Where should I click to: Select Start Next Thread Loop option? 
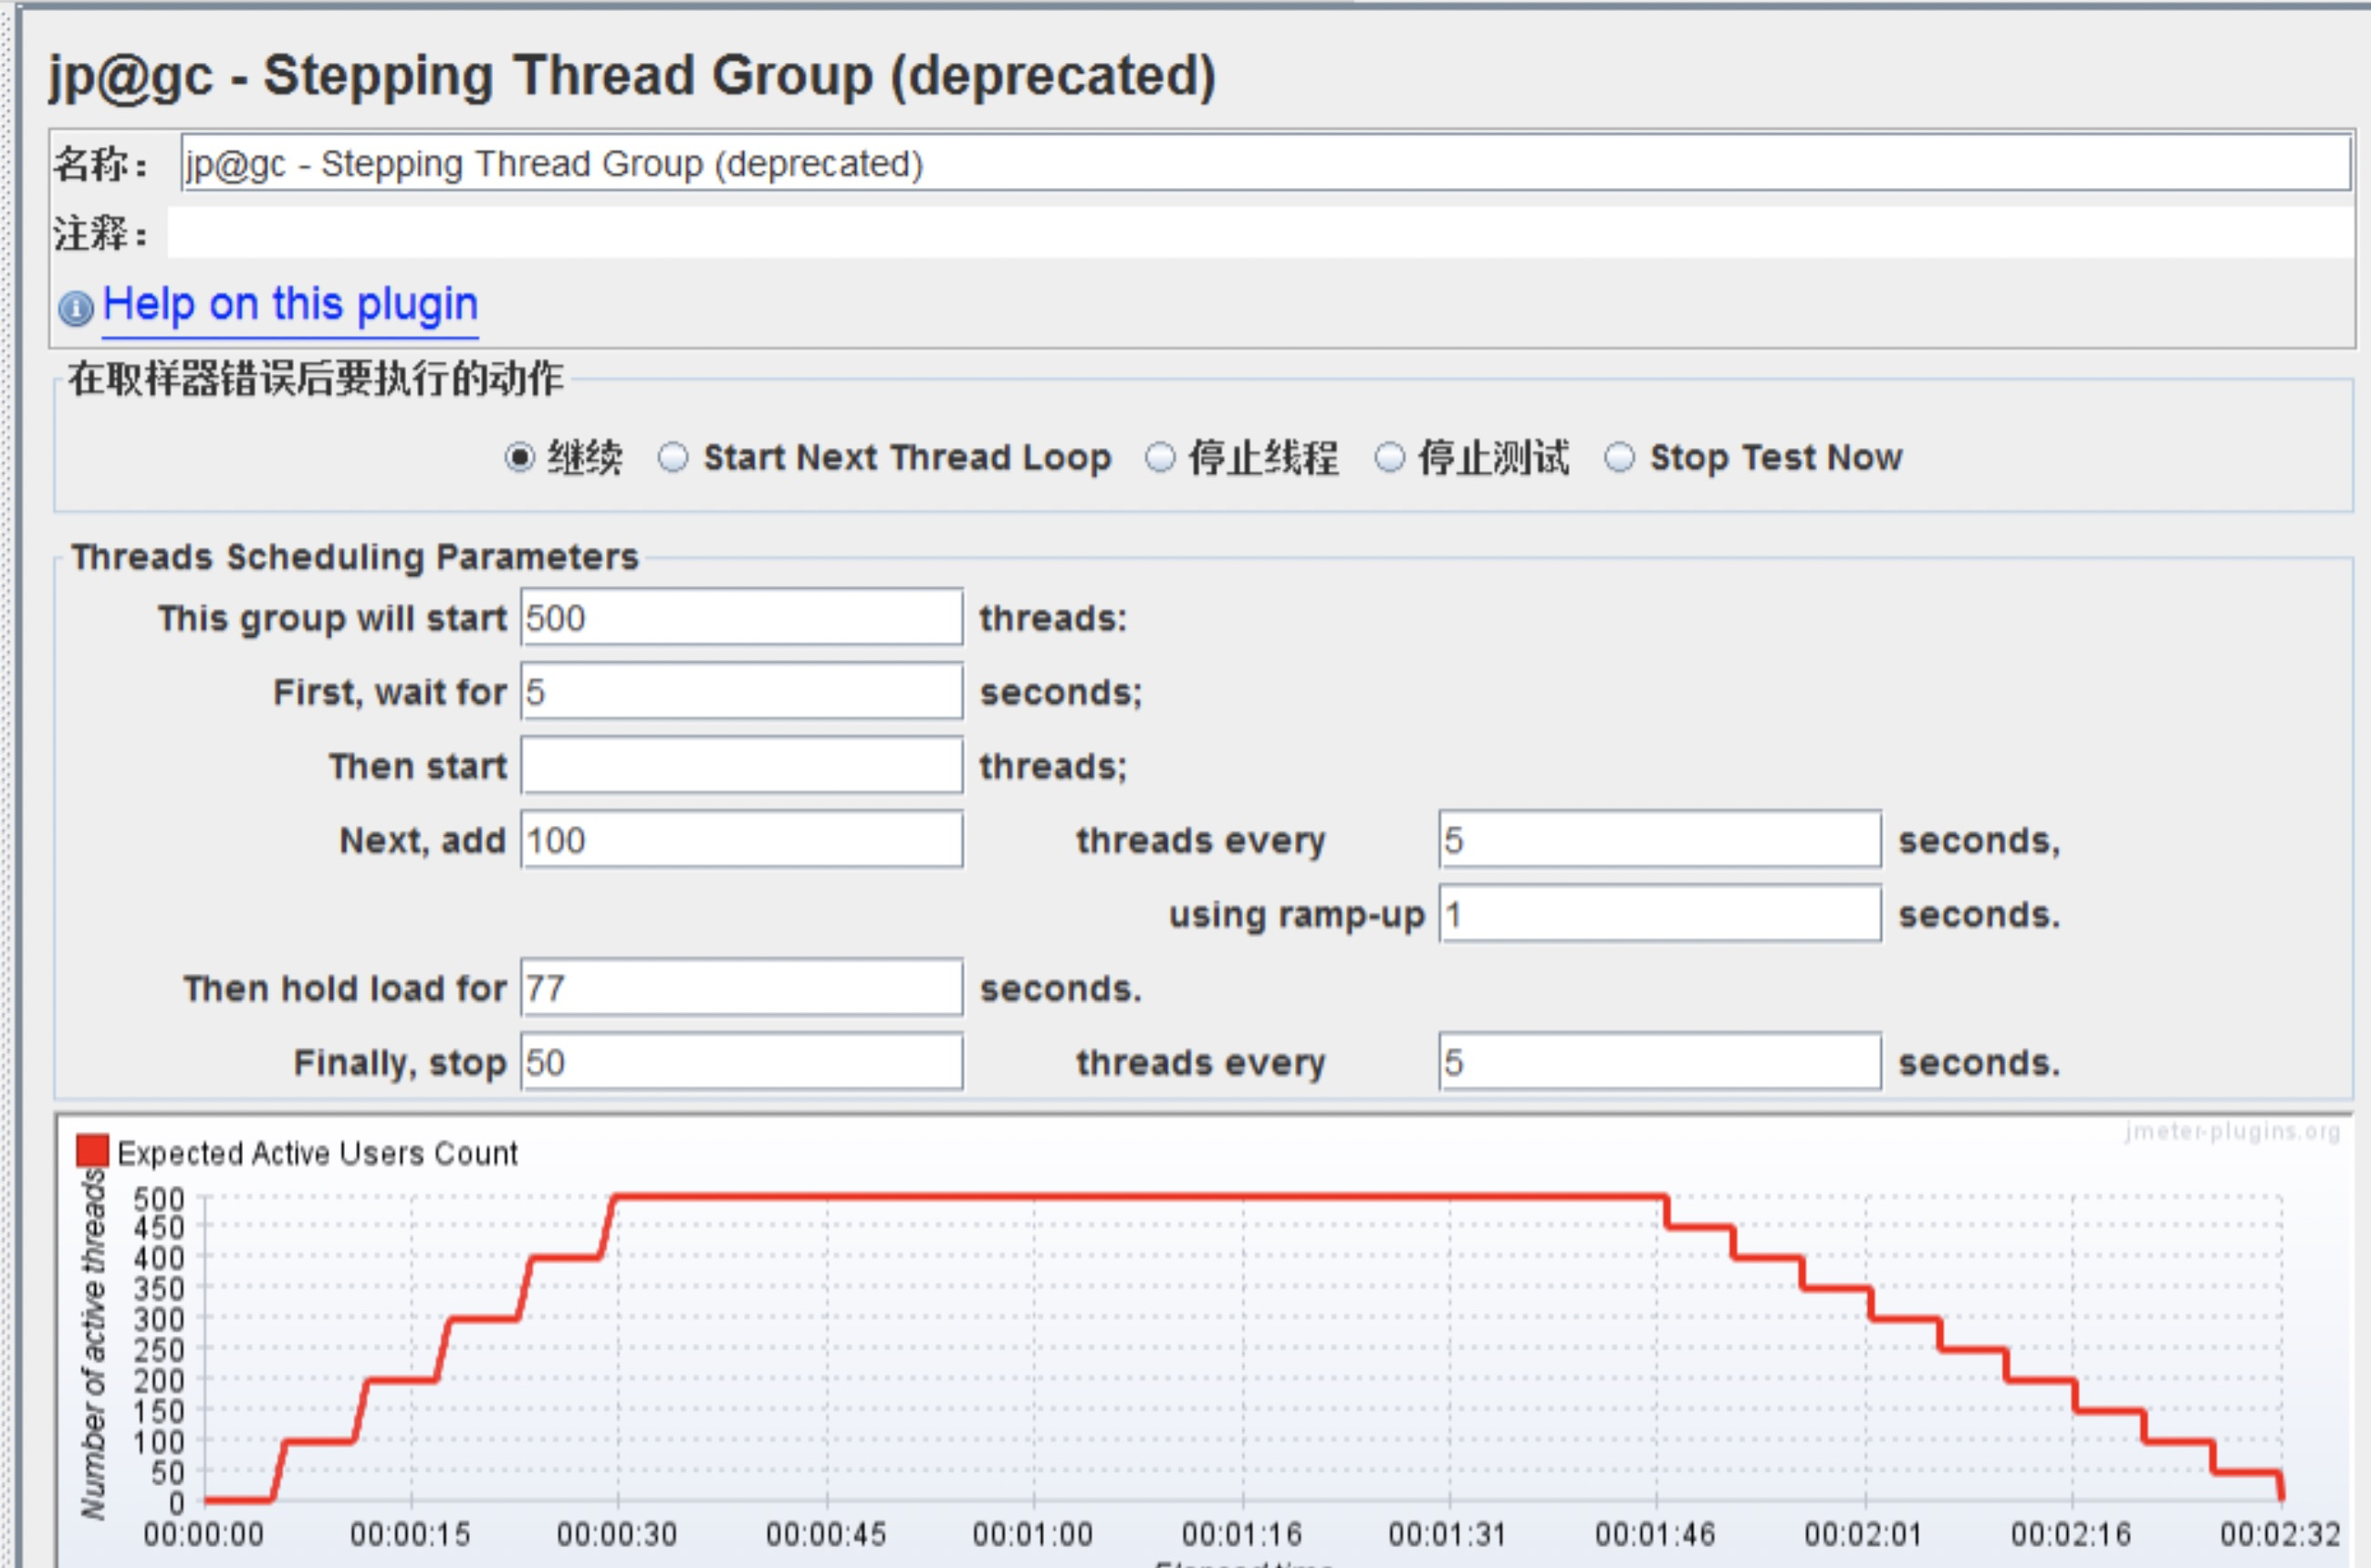tap(673, 458)
